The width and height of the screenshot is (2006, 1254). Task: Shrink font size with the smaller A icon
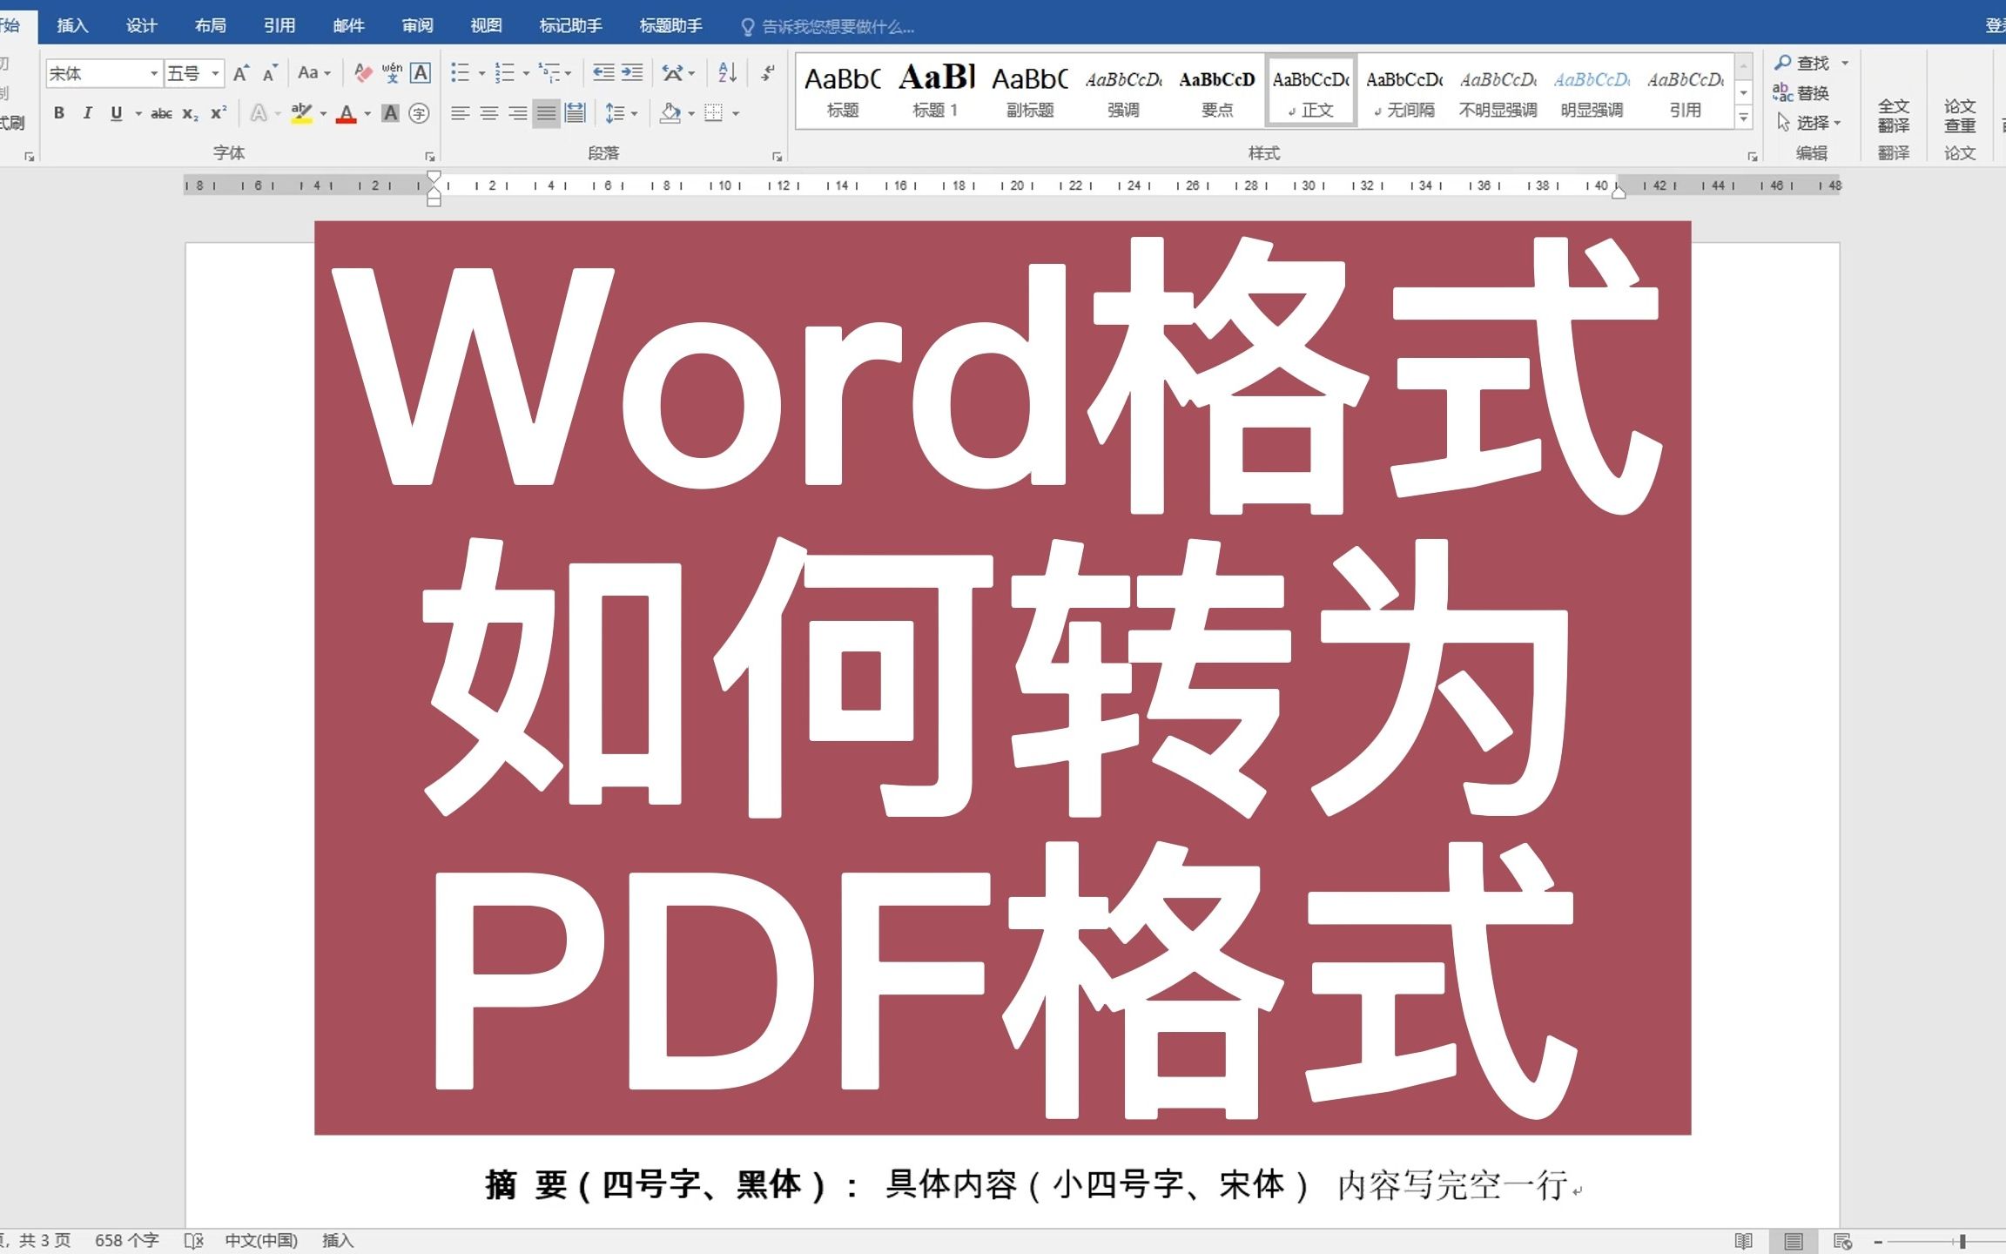(270, 73)
